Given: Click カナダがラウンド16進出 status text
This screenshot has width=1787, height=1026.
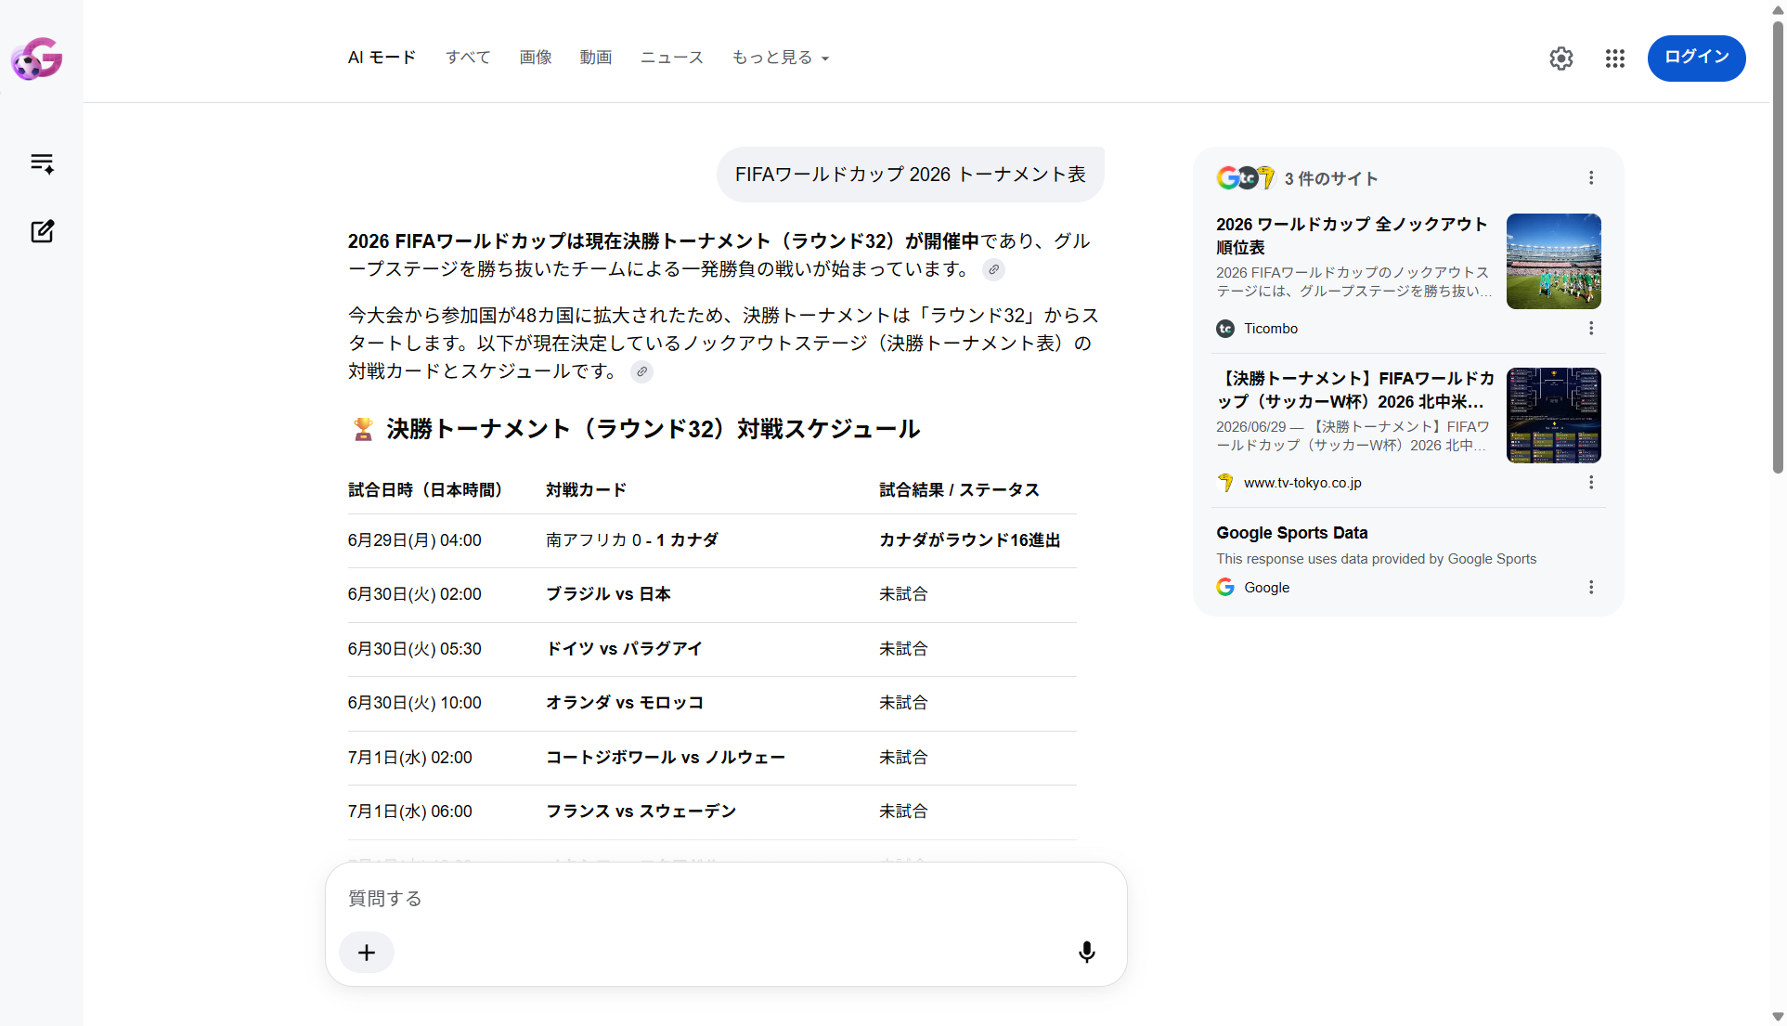Looking at the screenshot, I should click(969, 540).
